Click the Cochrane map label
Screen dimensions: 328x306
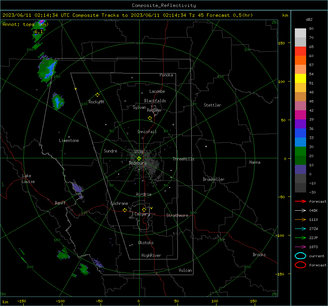[x=119, y=203]
